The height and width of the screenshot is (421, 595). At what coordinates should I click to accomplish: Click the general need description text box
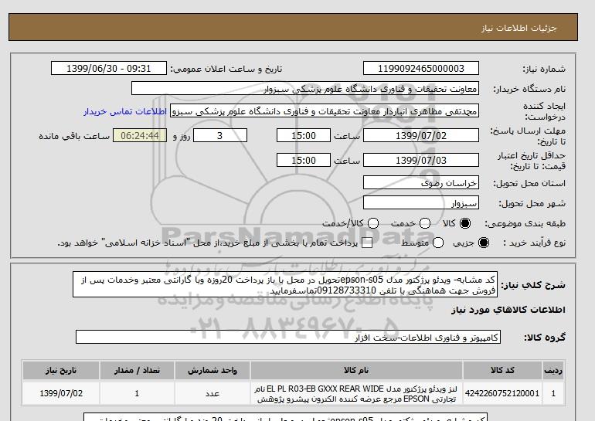(285, 285)
